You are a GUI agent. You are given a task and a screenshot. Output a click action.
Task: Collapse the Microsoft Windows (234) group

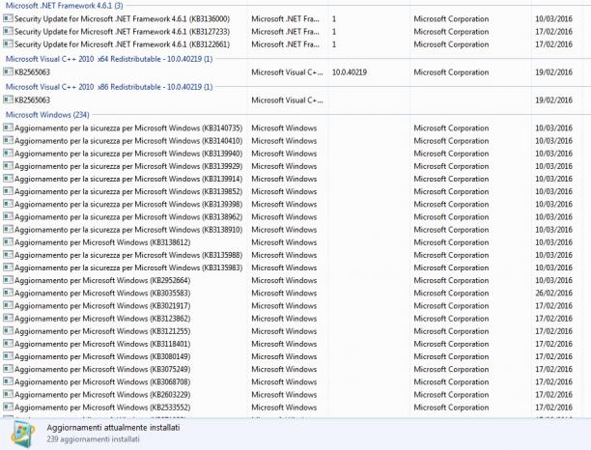[x=47, y=115]
